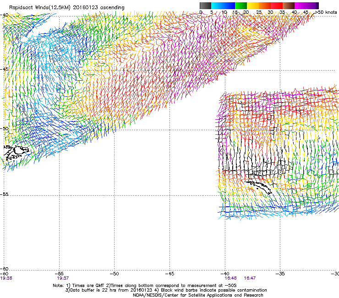
Task: Click the '25' label under the color bar
Action: click(258, 12)
